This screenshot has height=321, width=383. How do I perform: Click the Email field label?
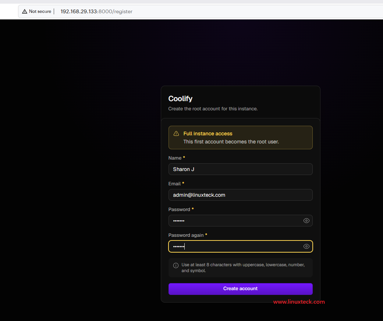tap(174, 183)
